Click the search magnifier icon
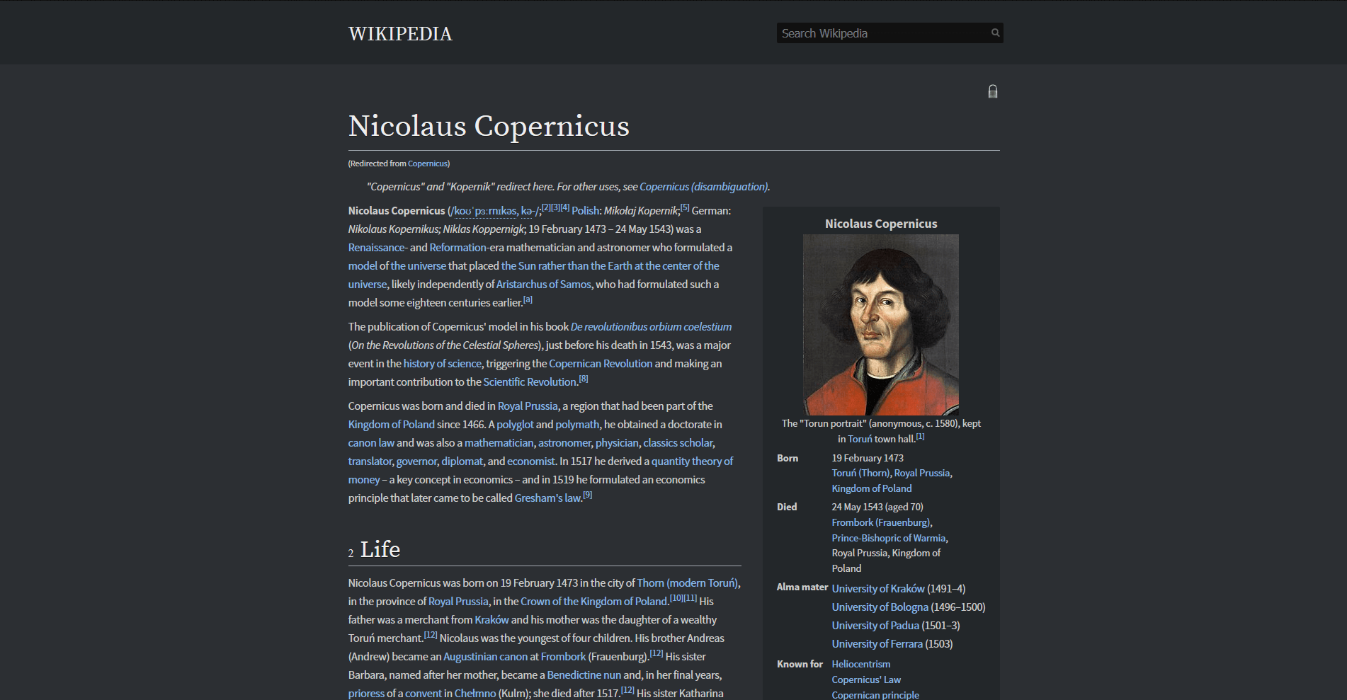Viewport: 1347px width, 700px height. coord(995,33)
